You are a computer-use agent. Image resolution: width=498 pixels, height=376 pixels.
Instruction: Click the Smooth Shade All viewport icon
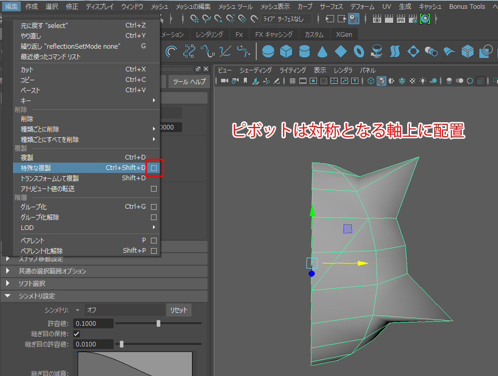tap(381, 81)
